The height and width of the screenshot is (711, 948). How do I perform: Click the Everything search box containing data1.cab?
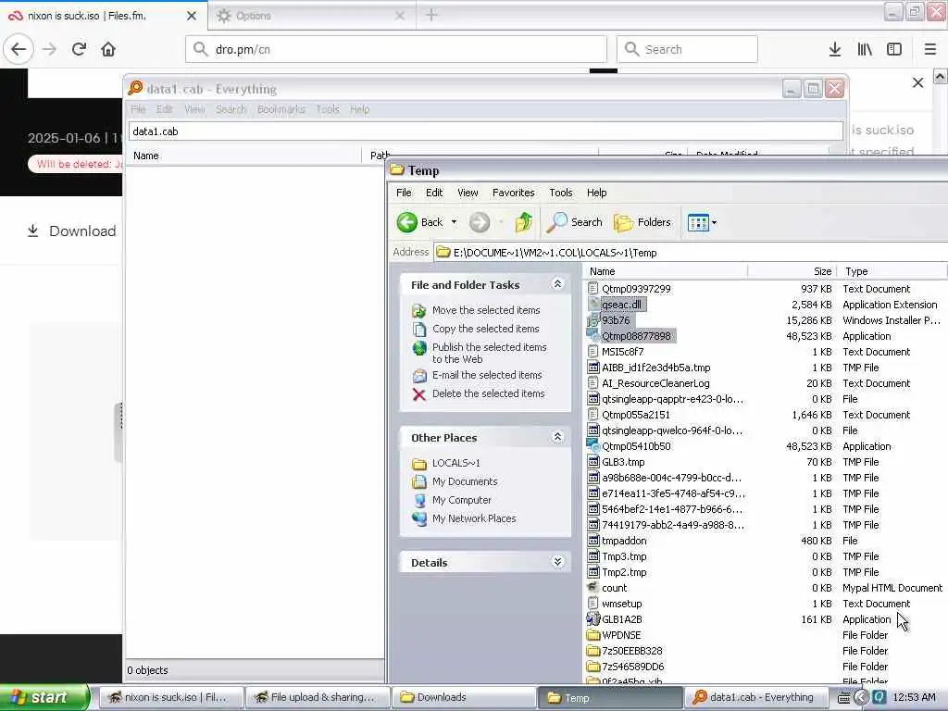click(x=485, y=131)
